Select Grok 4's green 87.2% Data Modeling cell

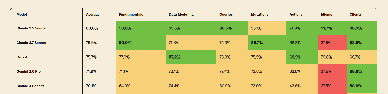click(x=191, y=57)
